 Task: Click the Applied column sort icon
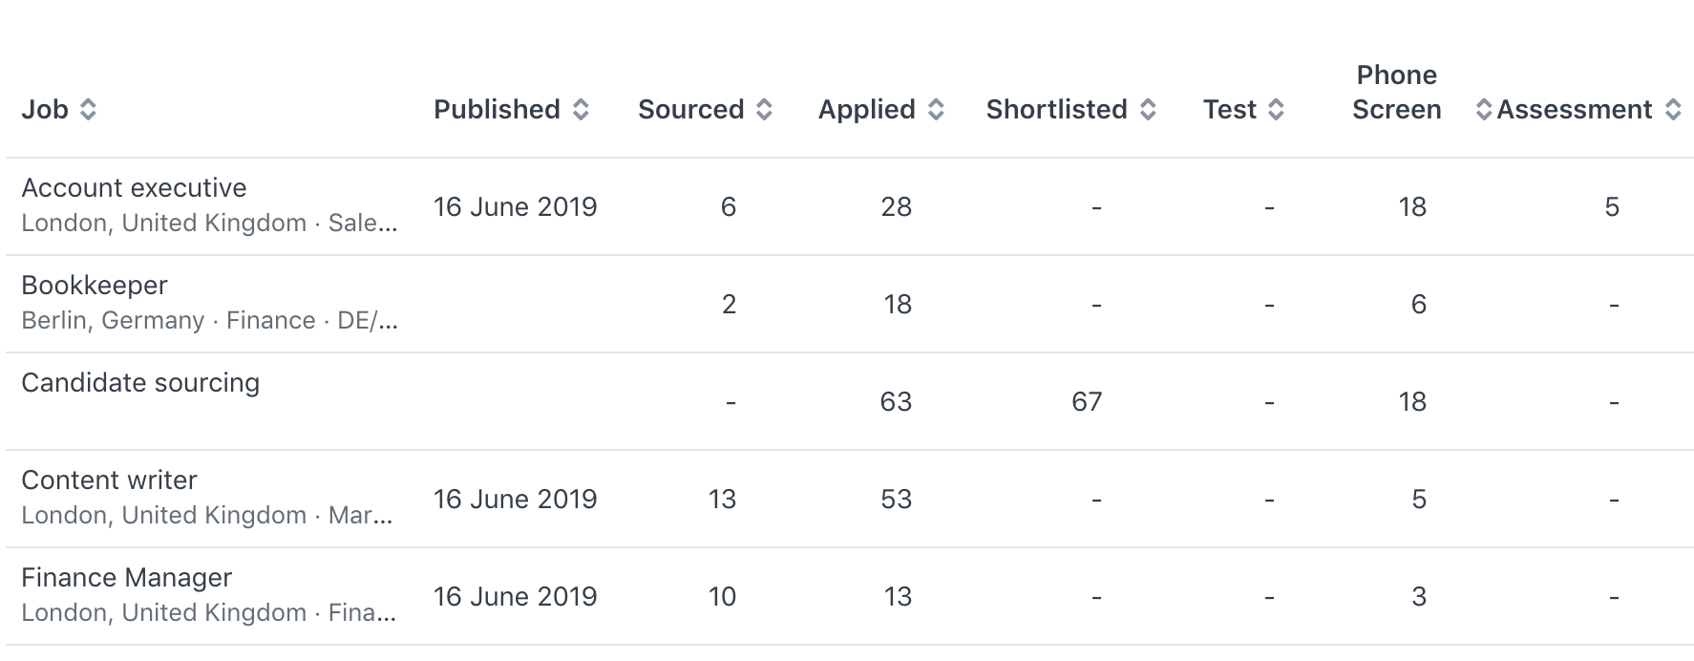click(x=936, y=110)
